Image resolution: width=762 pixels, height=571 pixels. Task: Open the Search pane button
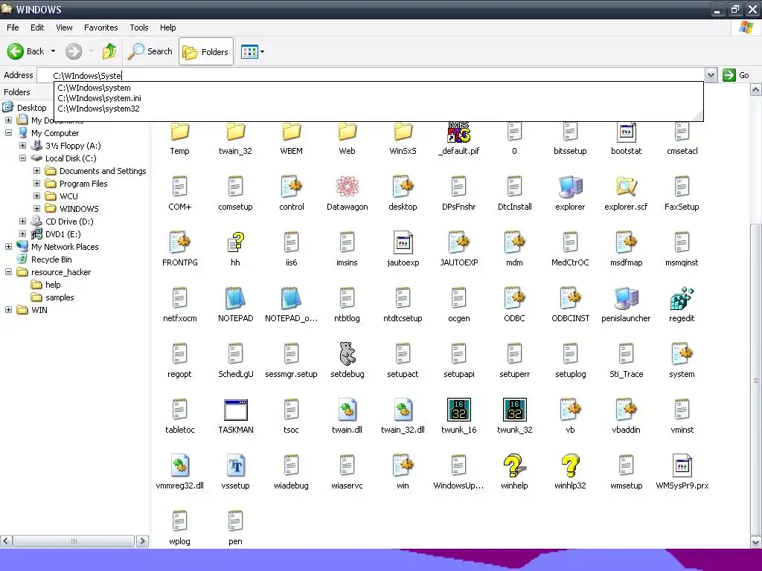pyautogui.click(x=150, y=51)
